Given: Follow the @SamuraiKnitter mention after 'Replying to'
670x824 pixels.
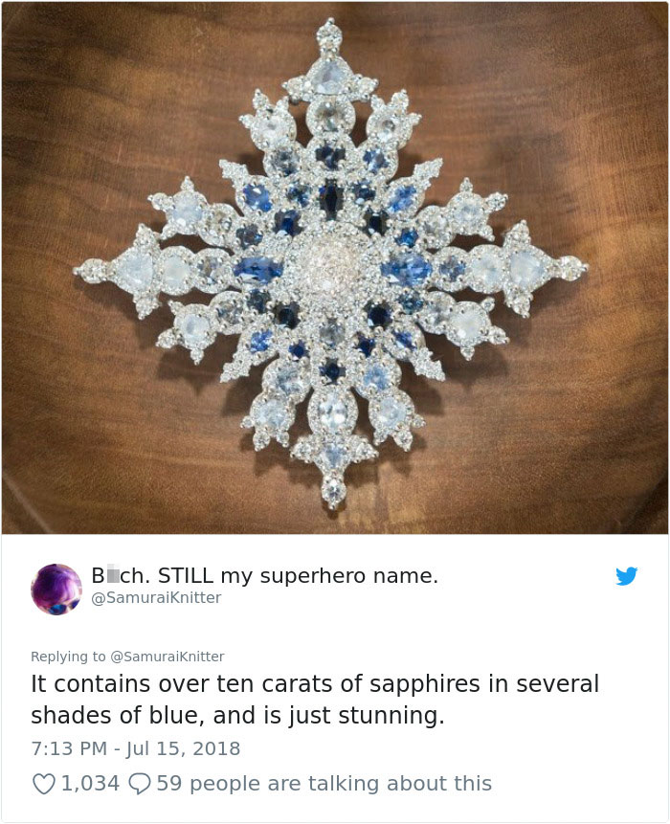Looking at the screenshot, I should point(167,657).
